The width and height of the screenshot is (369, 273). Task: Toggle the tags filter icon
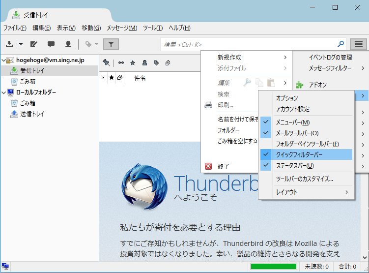coord(156,63)
